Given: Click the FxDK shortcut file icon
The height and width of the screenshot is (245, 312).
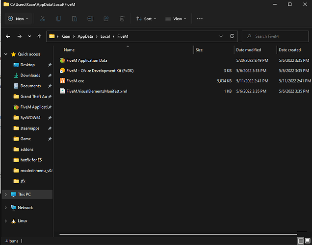Looking at the screenshot, I should [62, 71].
